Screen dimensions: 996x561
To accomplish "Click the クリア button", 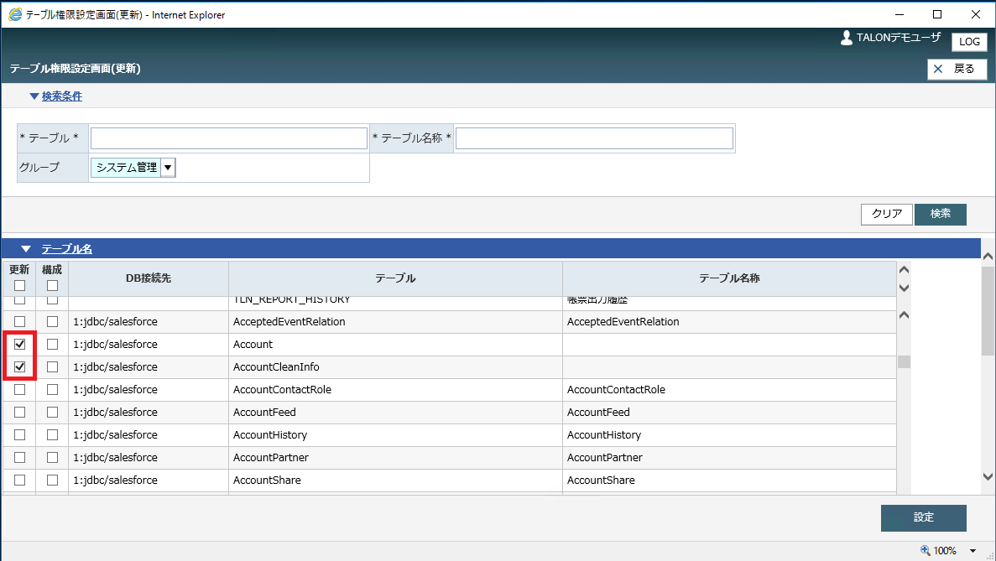I will click(887, 214).
